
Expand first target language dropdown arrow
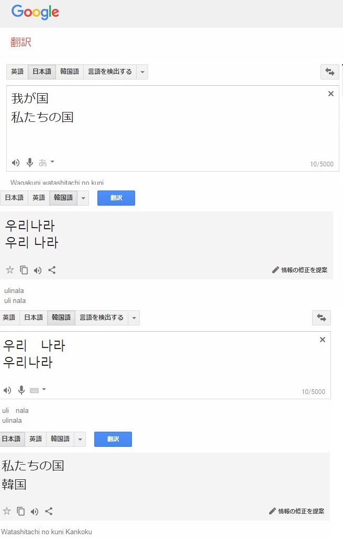point(83,198)
